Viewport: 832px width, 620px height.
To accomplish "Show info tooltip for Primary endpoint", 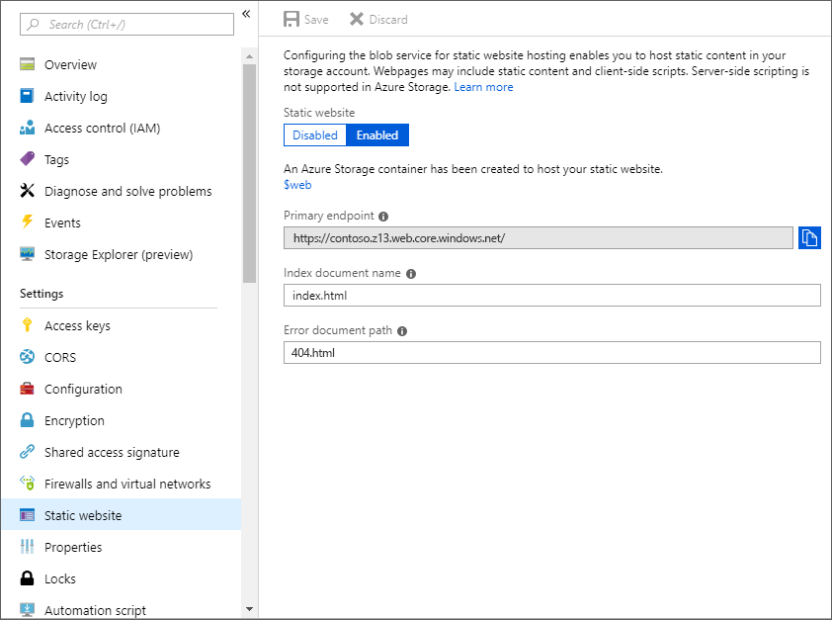I will point(383,216).
